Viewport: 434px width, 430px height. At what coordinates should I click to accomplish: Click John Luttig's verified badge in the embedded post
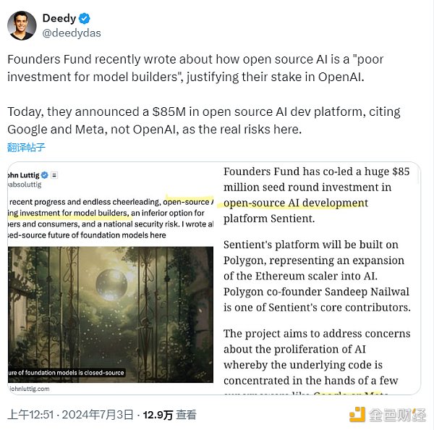click(43, 175)
